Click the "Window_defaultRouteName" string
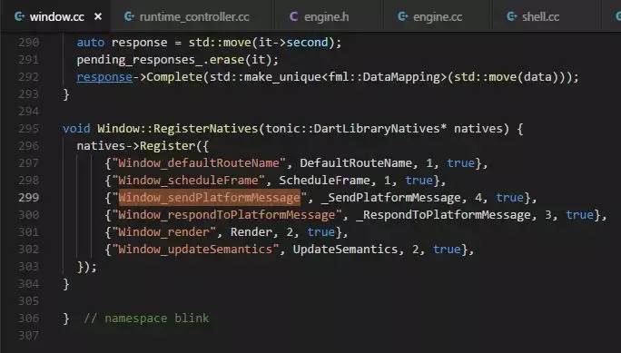621x353 pixels. click(199, 163)
